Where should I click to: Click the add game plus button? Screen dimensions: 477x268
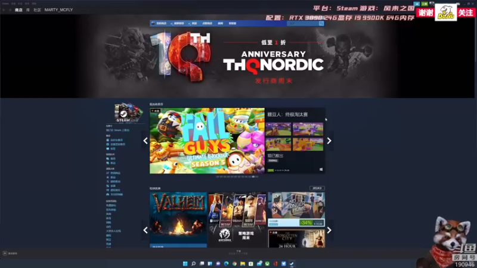pyautogui.click(x=5, y=253)
